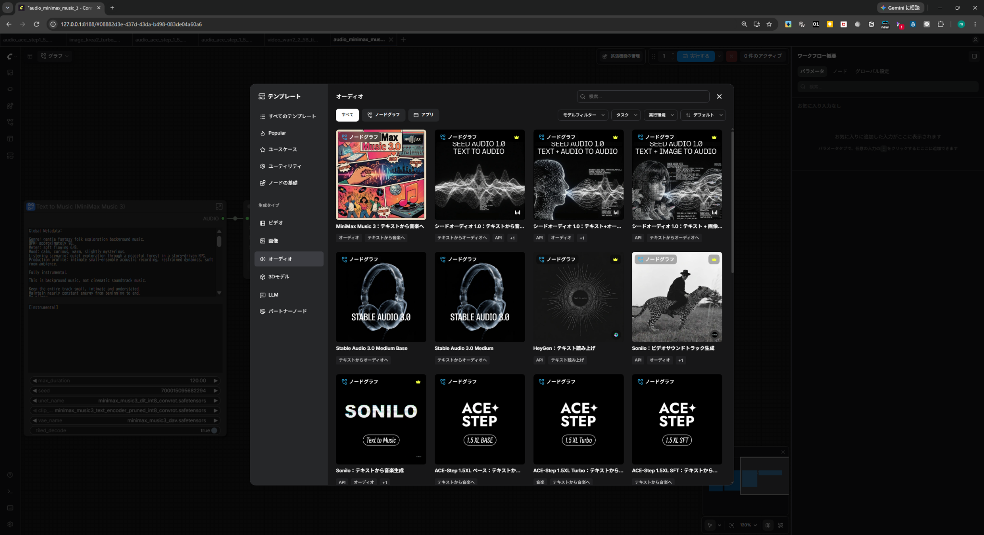This screenshot has height=535, width=984.
Task: Open the MiniMax Music 3 template thumbnail
Action: [x=381, y=175]
